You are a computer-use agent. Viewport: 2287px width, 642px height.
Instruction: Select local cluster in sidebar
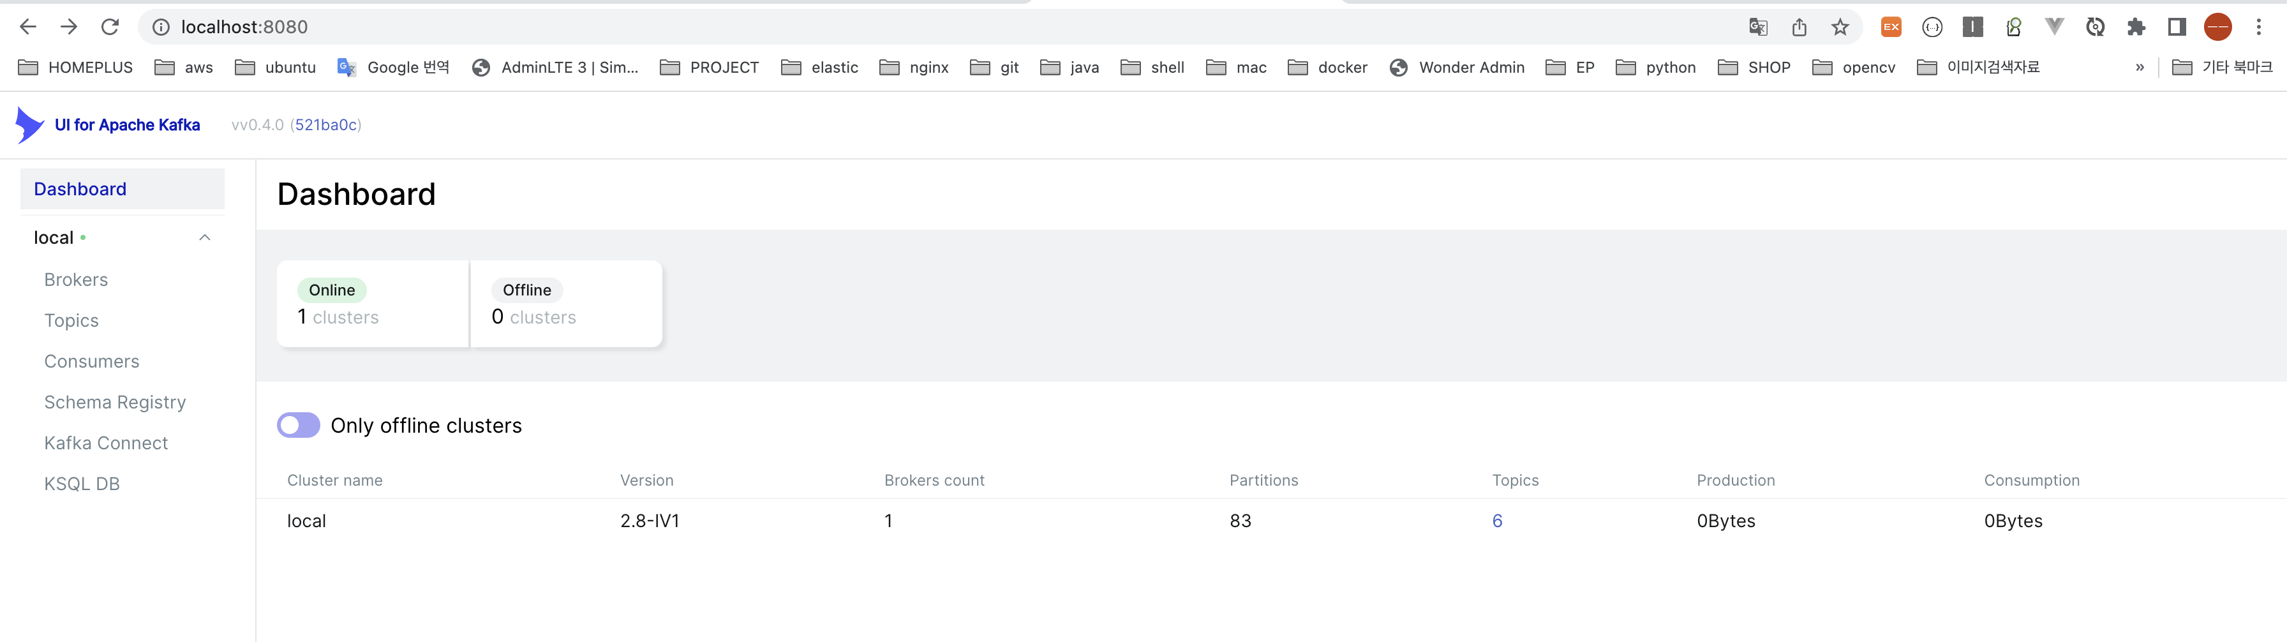click(53, 238)
